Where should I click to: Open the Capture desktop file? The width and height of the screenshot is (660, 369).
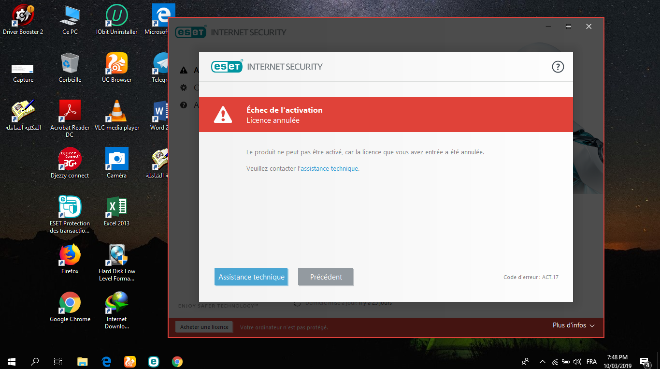point(23,73)
